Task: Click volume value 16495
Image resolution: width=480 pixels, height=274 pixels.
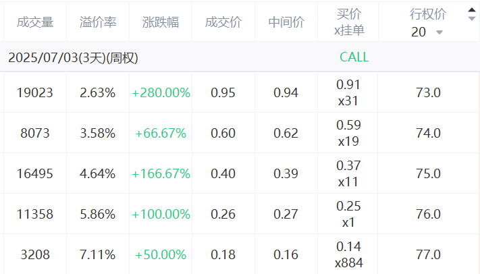Action: [x=35, y=173]
